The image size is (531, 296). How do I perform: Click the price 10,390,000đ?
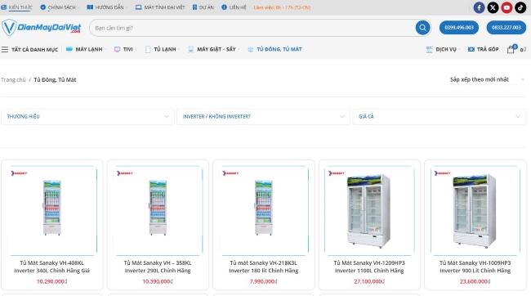158,281
